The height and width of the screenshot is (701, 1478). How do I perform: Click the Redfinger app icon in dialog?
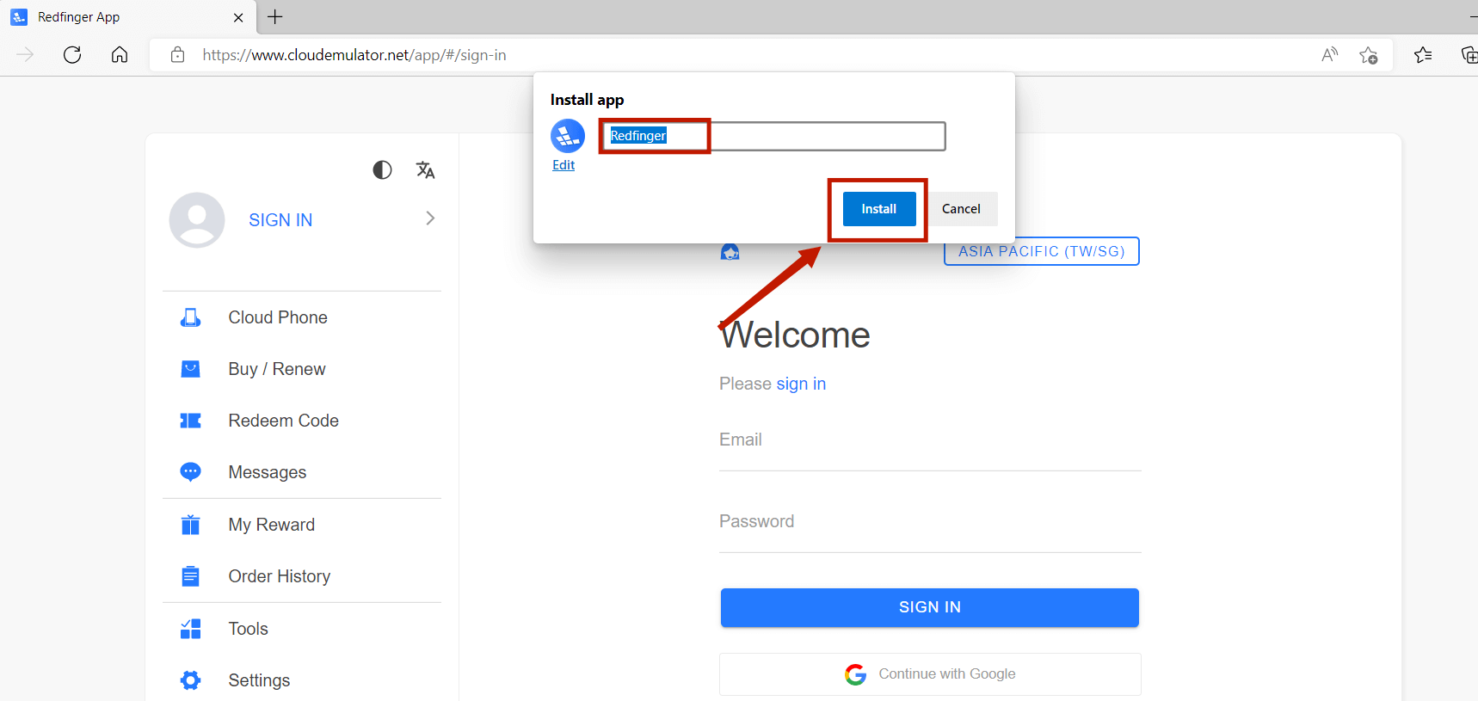[x=568, y=136]
